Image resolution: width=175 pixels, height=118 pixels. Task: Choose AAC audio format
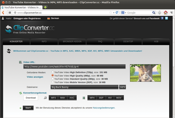point(72,98)
